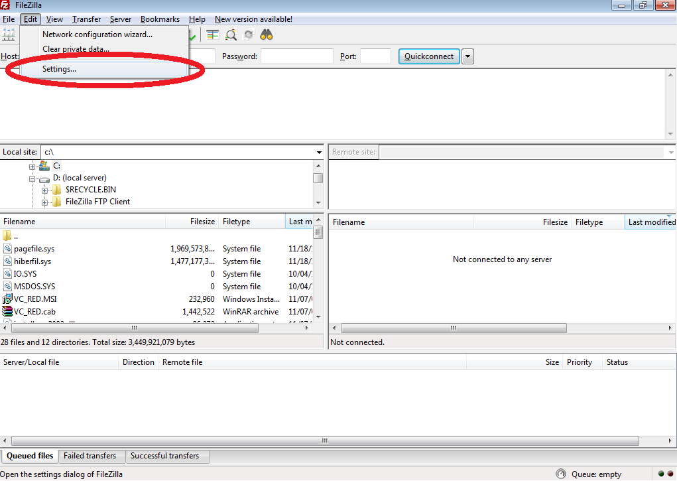
Task: Expand the FileZilla FTP Client folder node
Action: [44, 202]
